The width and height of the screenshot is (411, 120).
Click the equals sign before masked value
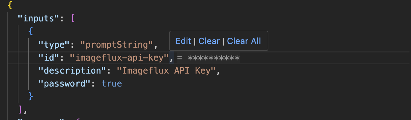tap(180, 58)
